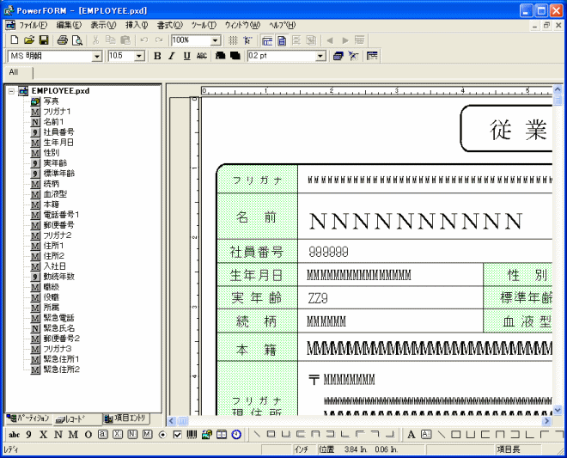Select 社員番号 item in the tree

click(58, 132)
